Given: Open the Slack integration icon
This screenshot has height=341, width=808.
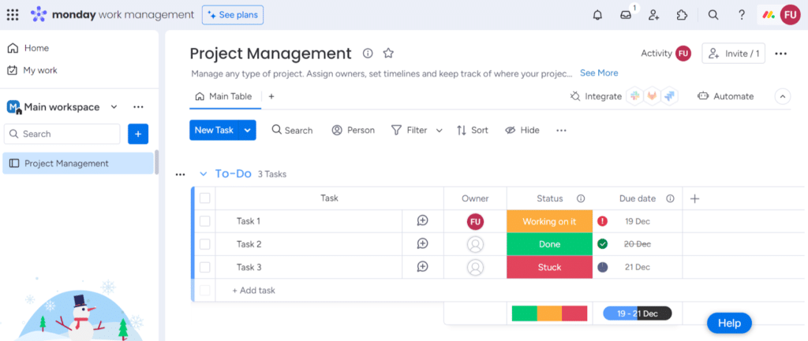Looking at the screenshot, I should (635, 96).
